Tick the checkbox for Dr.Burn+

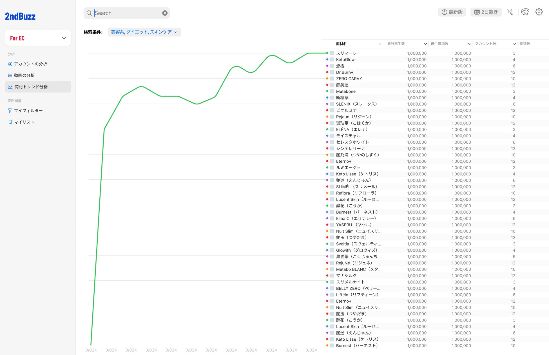pos(332,72)
